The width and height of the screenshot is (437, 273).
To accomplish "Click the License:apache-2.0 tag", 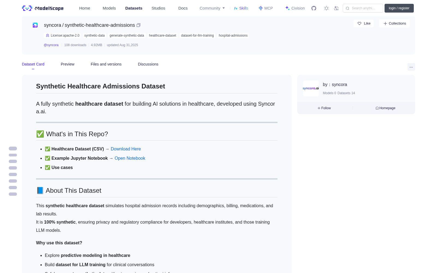I will pyautogui.click(x=63, y=35).
